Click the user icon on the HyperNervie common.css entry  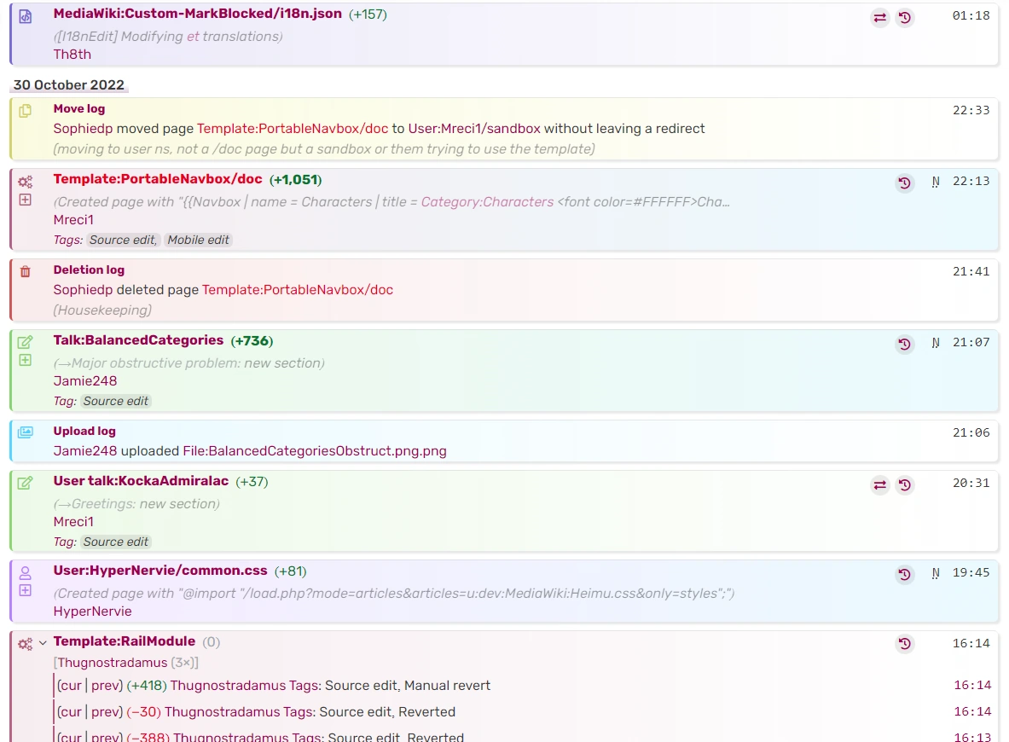[25, 571]
